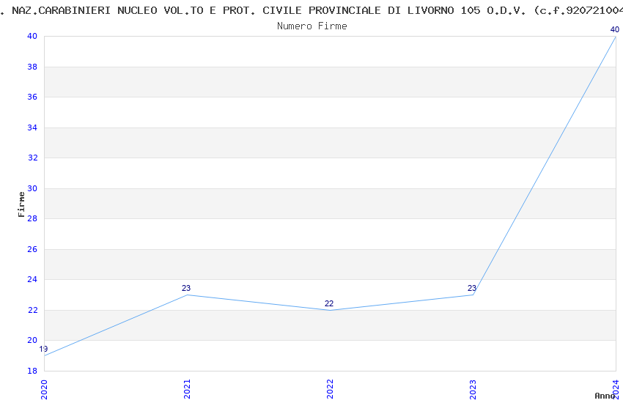Screen dimensions: 623x403
Task: Click y-axis tick value 34
Action: pyautogui.click(x=32, y=127)
